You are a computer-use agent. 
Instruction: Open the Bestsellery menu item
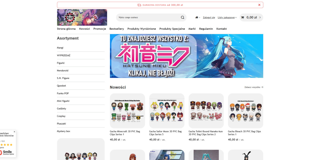point(117,29)
